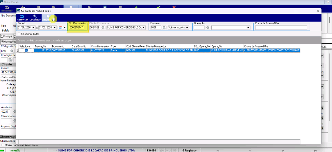Switch to 1 Principal tab in background
The image size is (332, 152).
tap(7, 36)
